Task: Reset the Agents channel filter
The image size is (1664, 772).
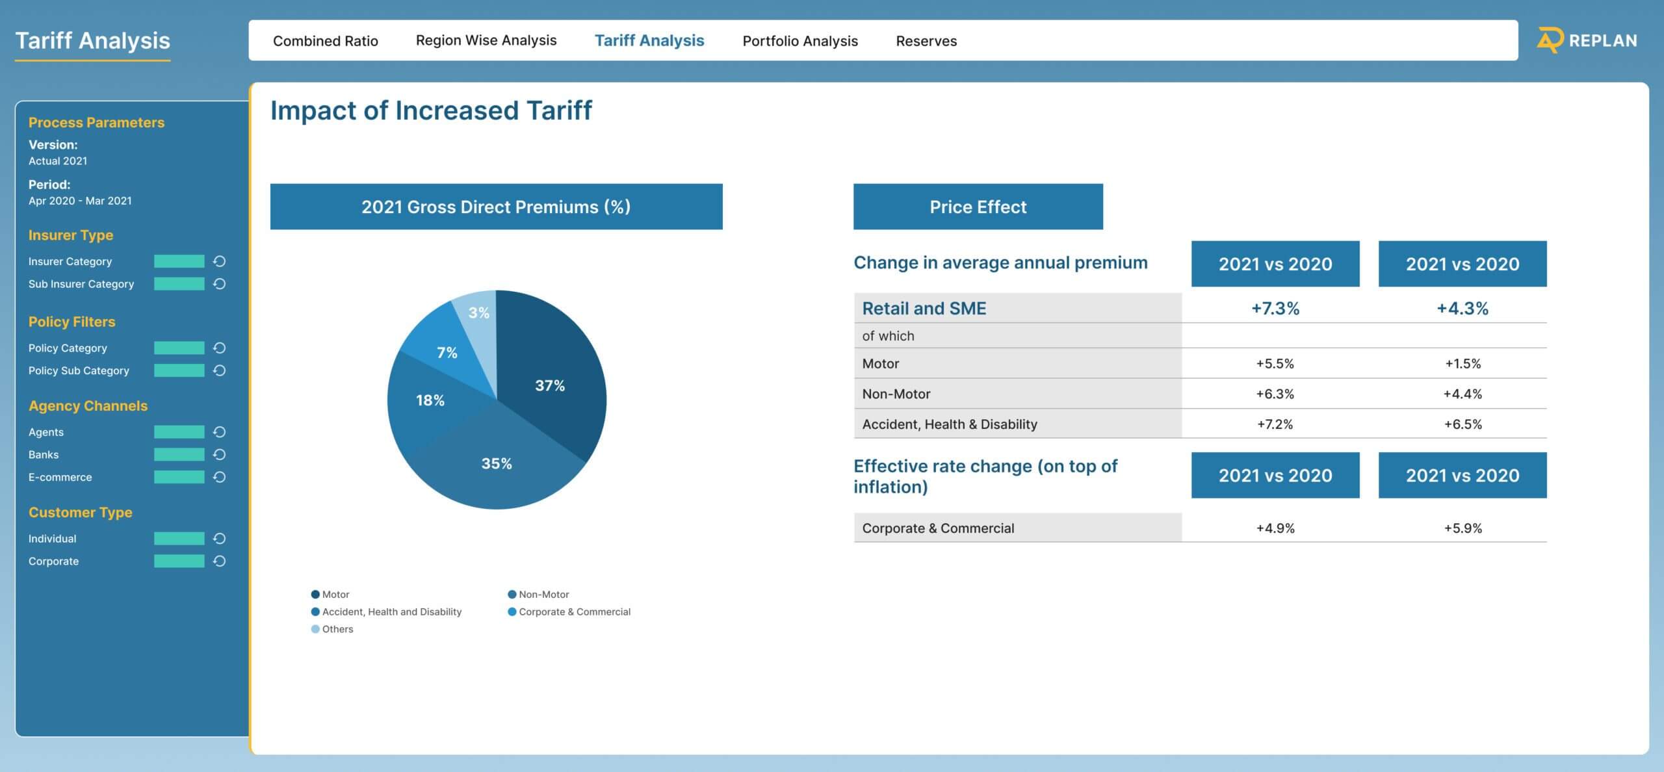Action: pos(220,432)
